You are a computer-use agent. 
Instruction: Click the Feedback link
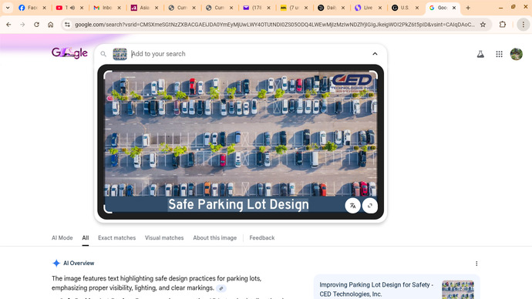(262, 238)
